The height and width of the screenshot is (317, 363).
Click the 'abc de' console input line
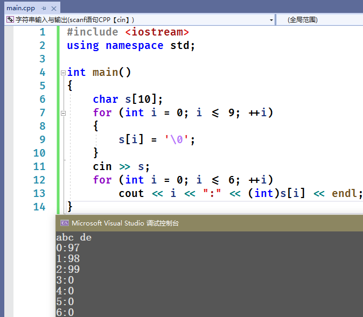pyautogui.click(x=74, y=237)
